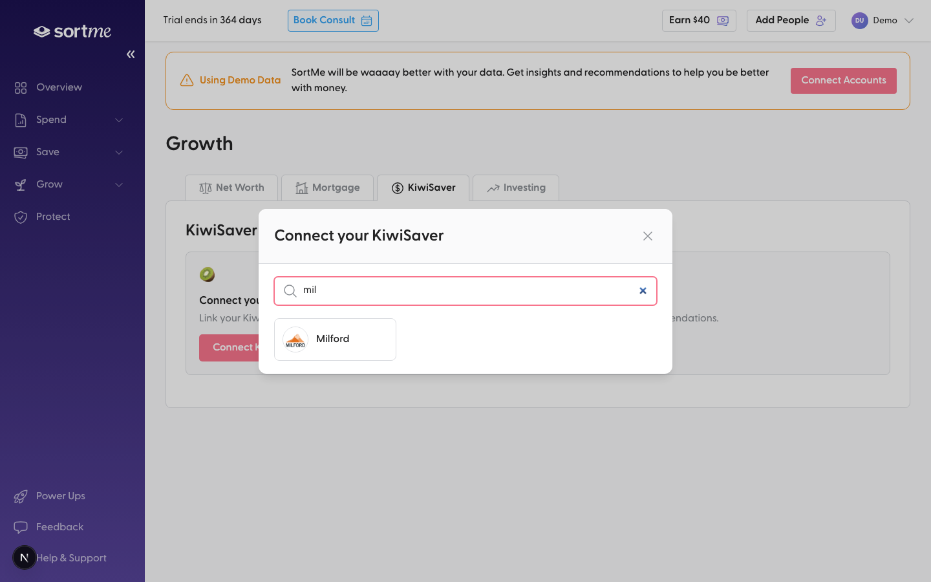This screenshot has width=931, height=582.
Task: Click the round N badge icon
Action: point(25,557)
